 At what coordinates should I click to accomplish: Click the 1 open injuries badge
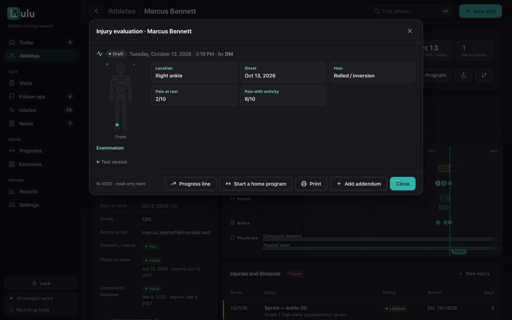coord(295,274)
